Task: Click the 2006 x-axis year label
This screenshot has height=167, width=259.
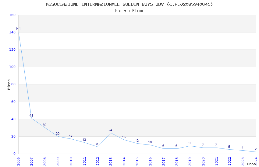Action: [x=18, y=161]
